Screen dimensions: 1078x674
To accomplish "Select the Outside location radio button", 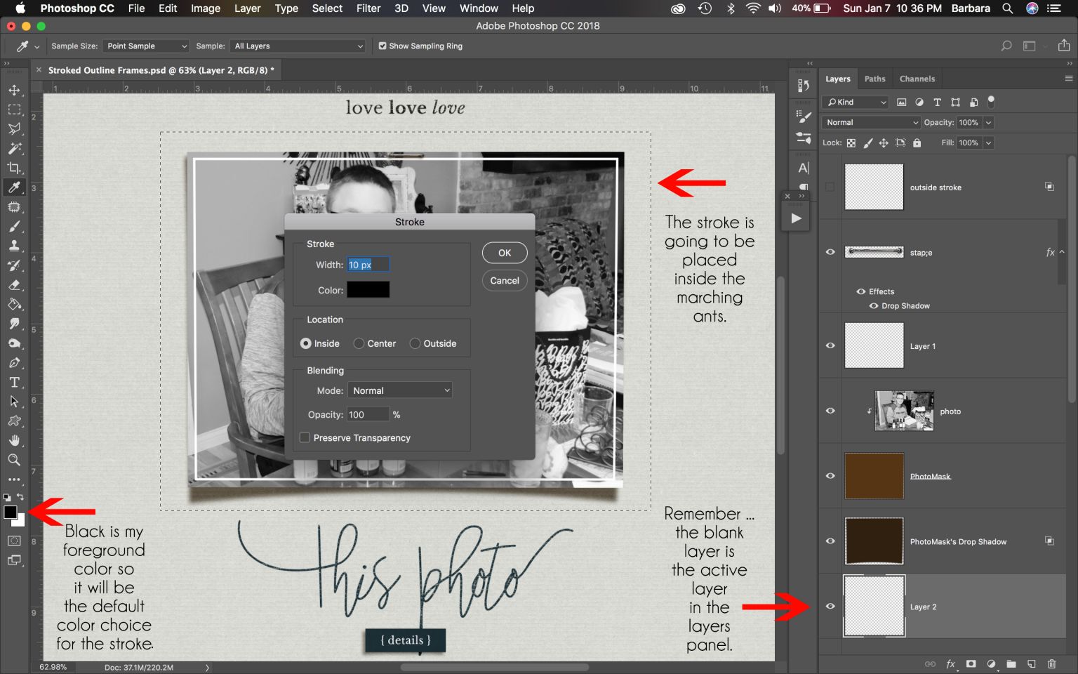I will point(415,343).
